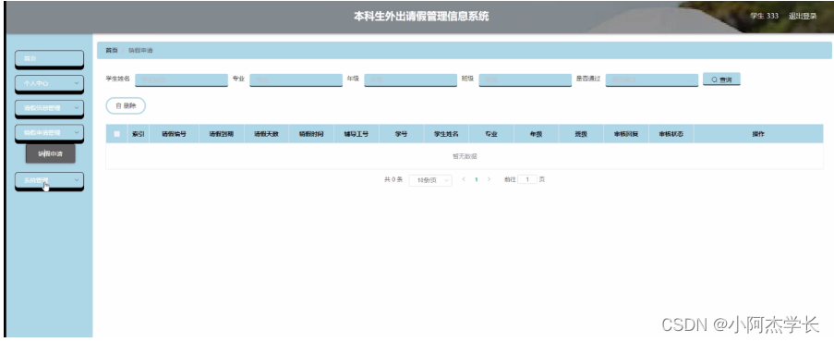Click the 索引 column header
This screenshot has width=834, height=342.
click(x=139, y=134)
